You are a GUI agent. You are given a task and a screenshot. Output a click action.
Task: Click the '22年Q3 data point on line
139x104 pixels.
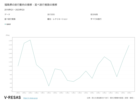pos(104,57)
